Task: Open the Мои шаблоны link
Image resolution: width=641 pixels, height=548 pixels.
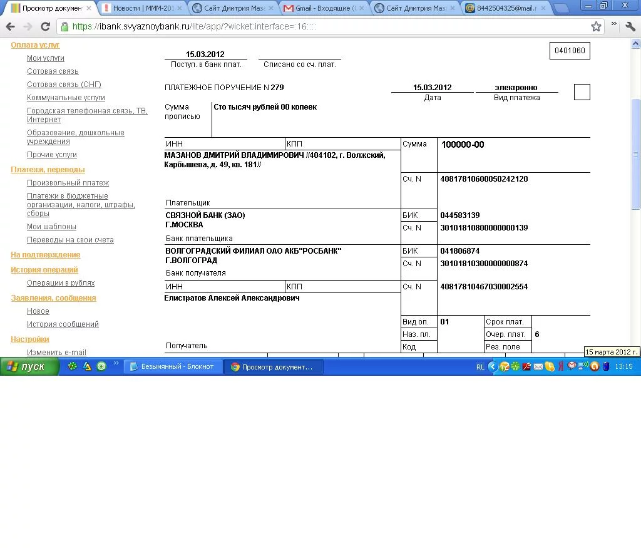Action: 51,227
